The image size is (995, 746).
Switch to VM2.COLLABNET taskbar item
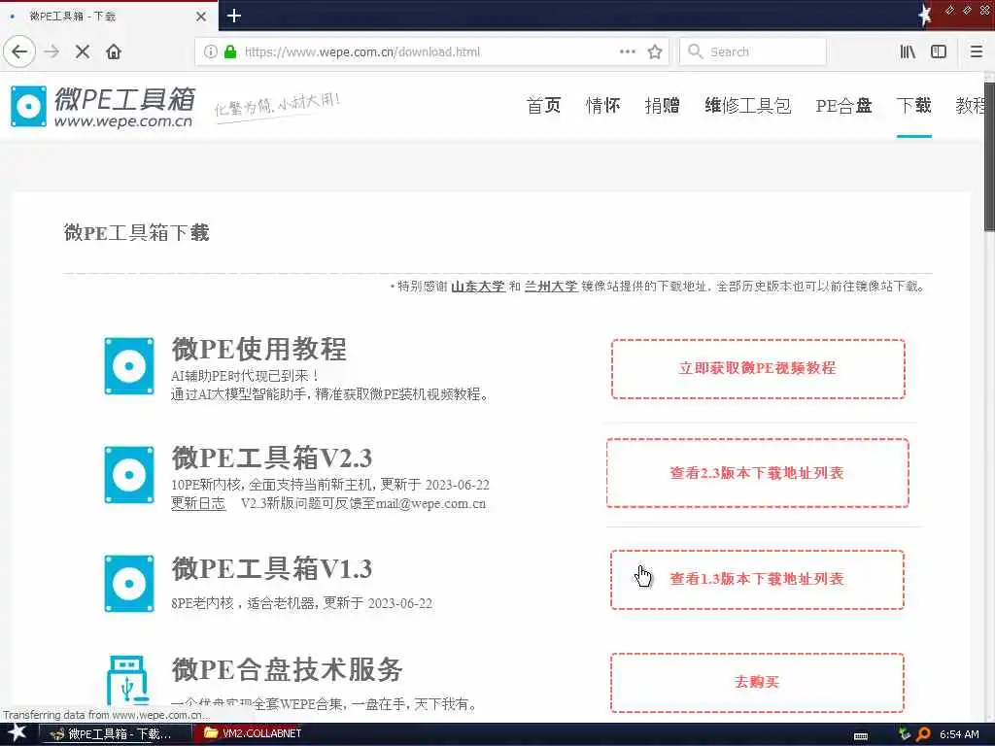pos(253,733)
